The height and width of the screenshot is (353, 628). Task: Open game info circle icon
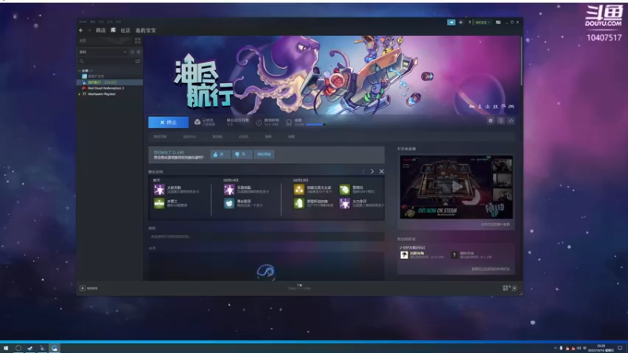(501, 121)
